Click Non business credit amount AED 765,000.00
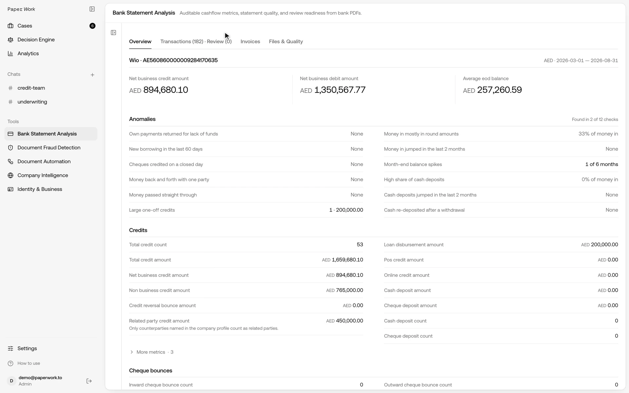The height and width of the screenshot is (393, 629). point(345,290)
